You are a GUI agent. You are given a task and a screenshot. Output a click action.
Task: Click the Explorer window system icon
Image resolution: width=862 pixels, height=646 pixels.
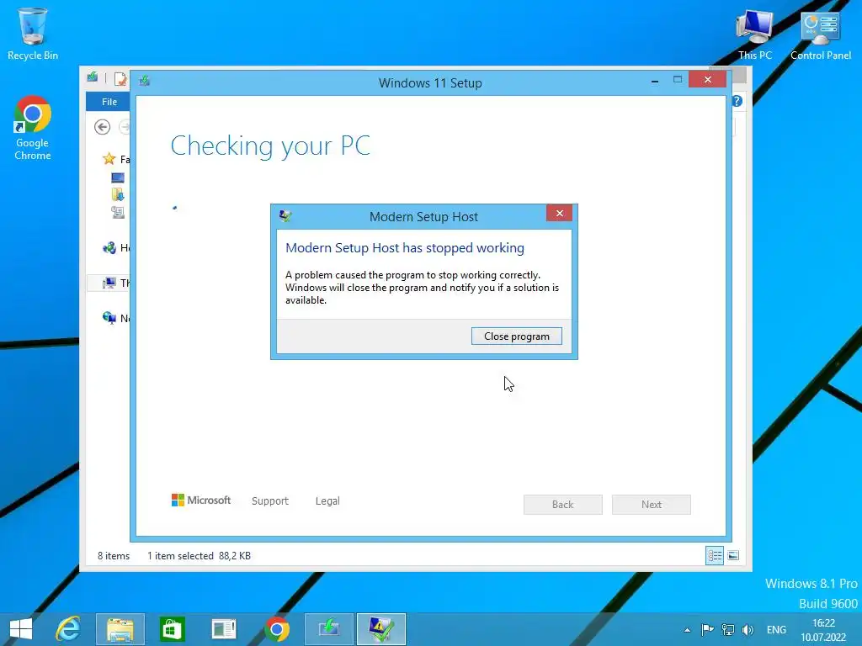93,77
